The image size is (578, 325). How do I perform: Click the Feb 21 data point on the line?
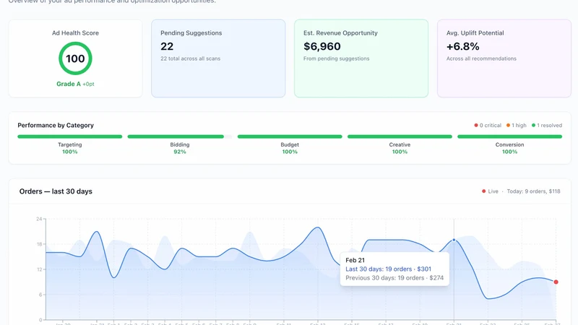[454, 240]
